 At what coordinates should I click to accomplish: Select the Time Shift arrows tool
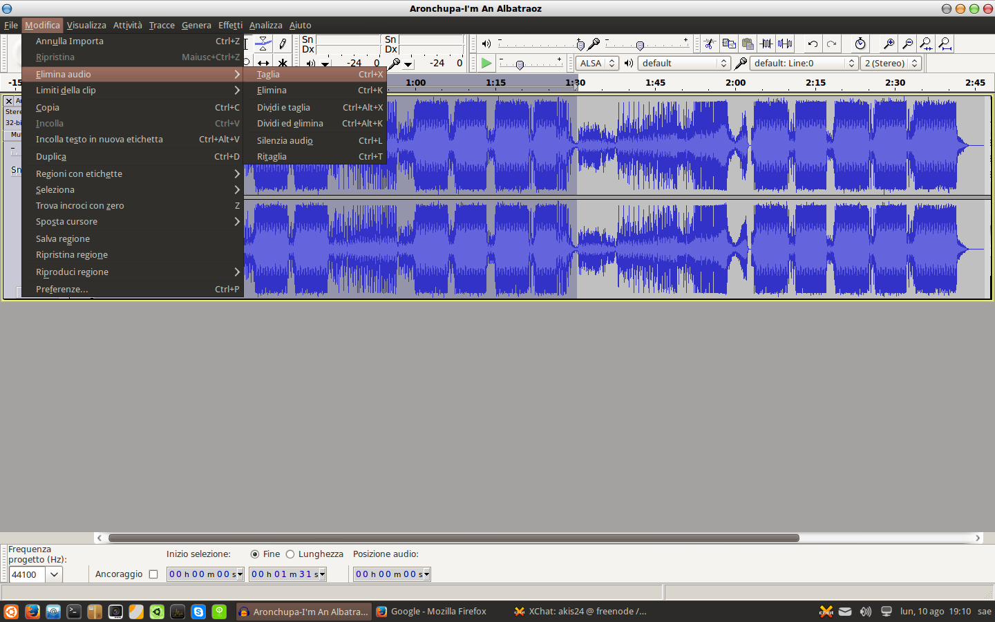[263, 63]
